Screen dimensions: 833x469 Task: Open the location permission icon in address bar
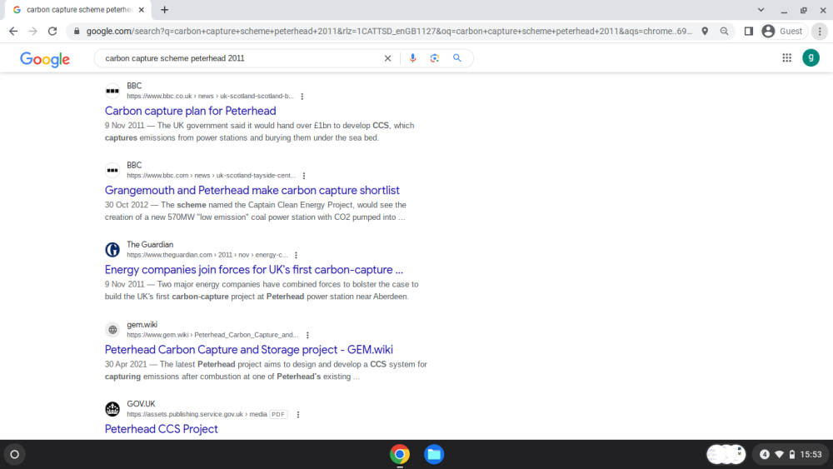(705, 32)
